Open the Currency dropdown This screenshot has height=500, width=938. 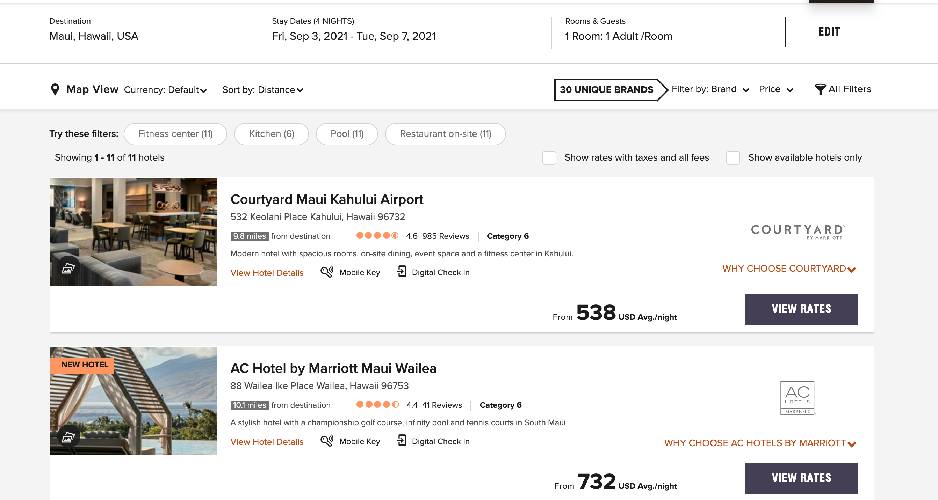pos(165,90)
